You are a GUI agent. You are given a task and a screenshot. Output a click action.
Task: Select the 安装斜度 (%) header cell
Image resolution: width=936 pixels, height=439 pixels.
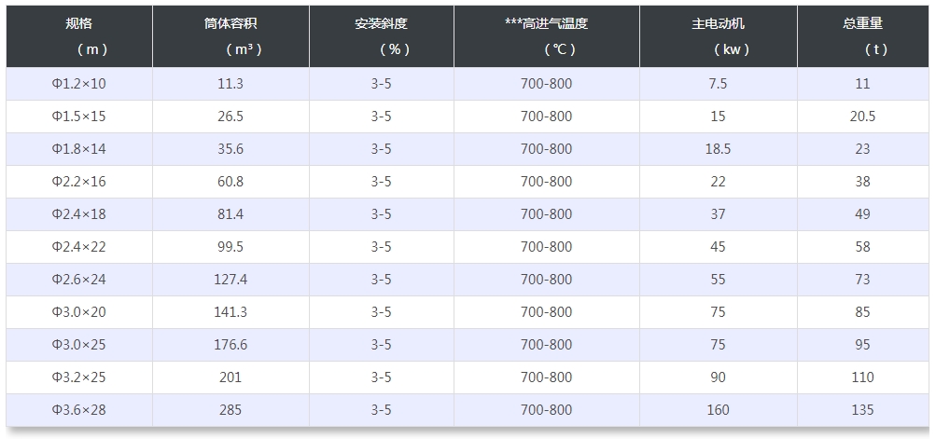tap(382, 36)
